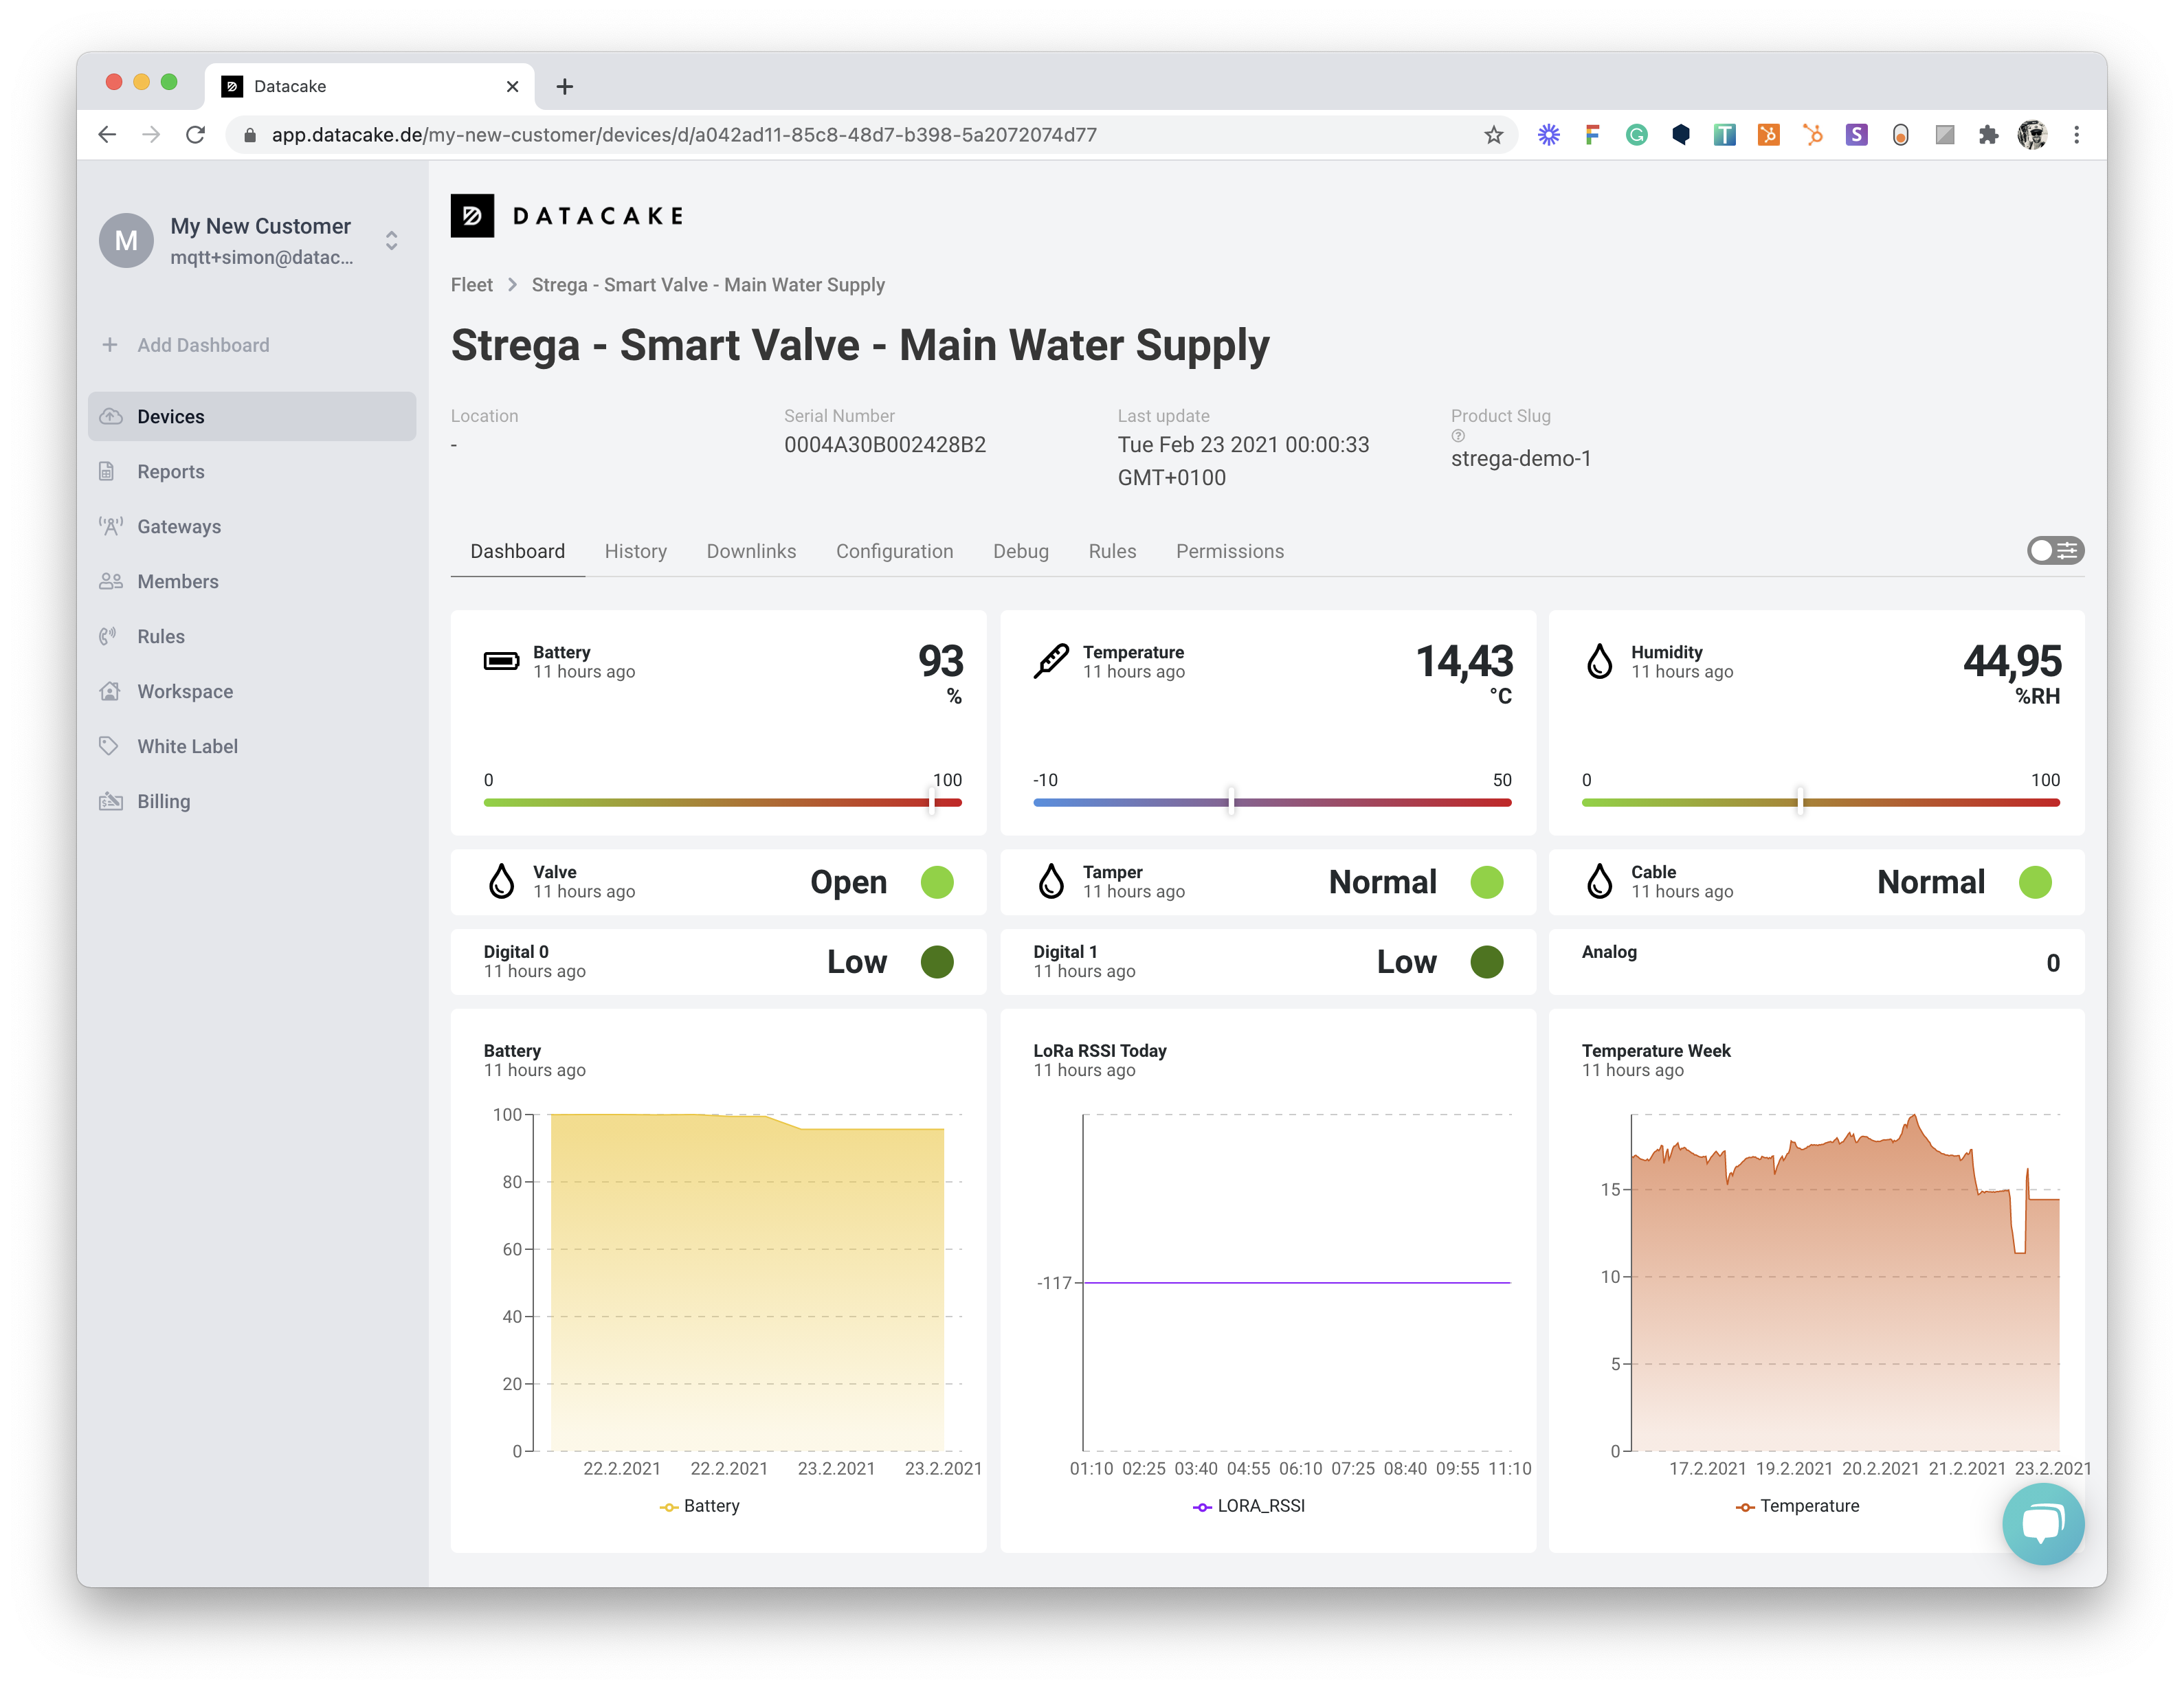This screenshot has width=2184, height=1689.
Task: Expand the My New Customer workspace switcher
Action: point(392,240)
